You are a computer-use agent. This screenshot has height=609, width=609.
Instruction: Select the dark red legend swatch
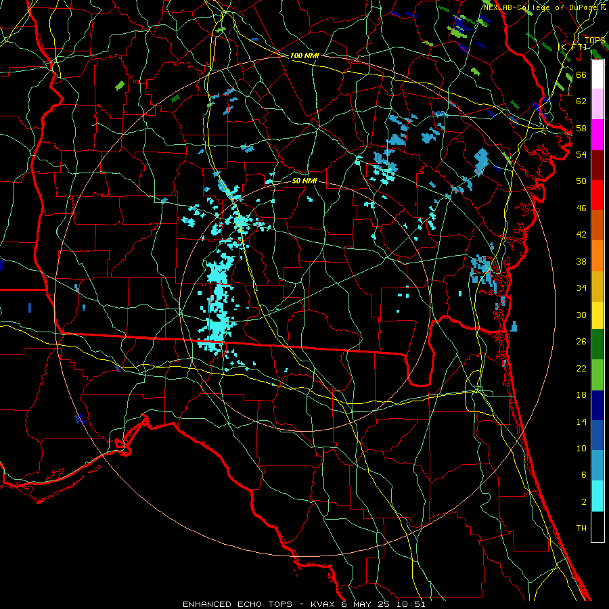tap(597, 164)
